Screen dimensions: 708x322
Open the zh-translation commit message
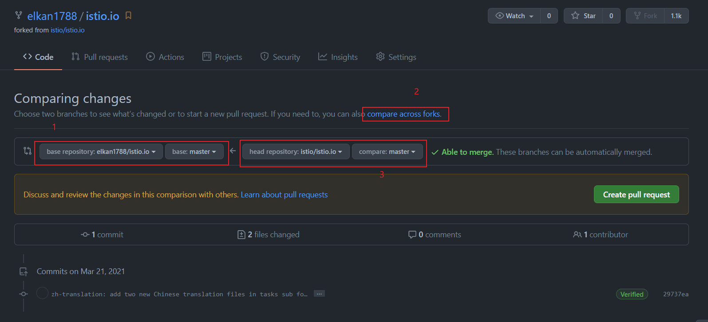[x=179, y=294]
